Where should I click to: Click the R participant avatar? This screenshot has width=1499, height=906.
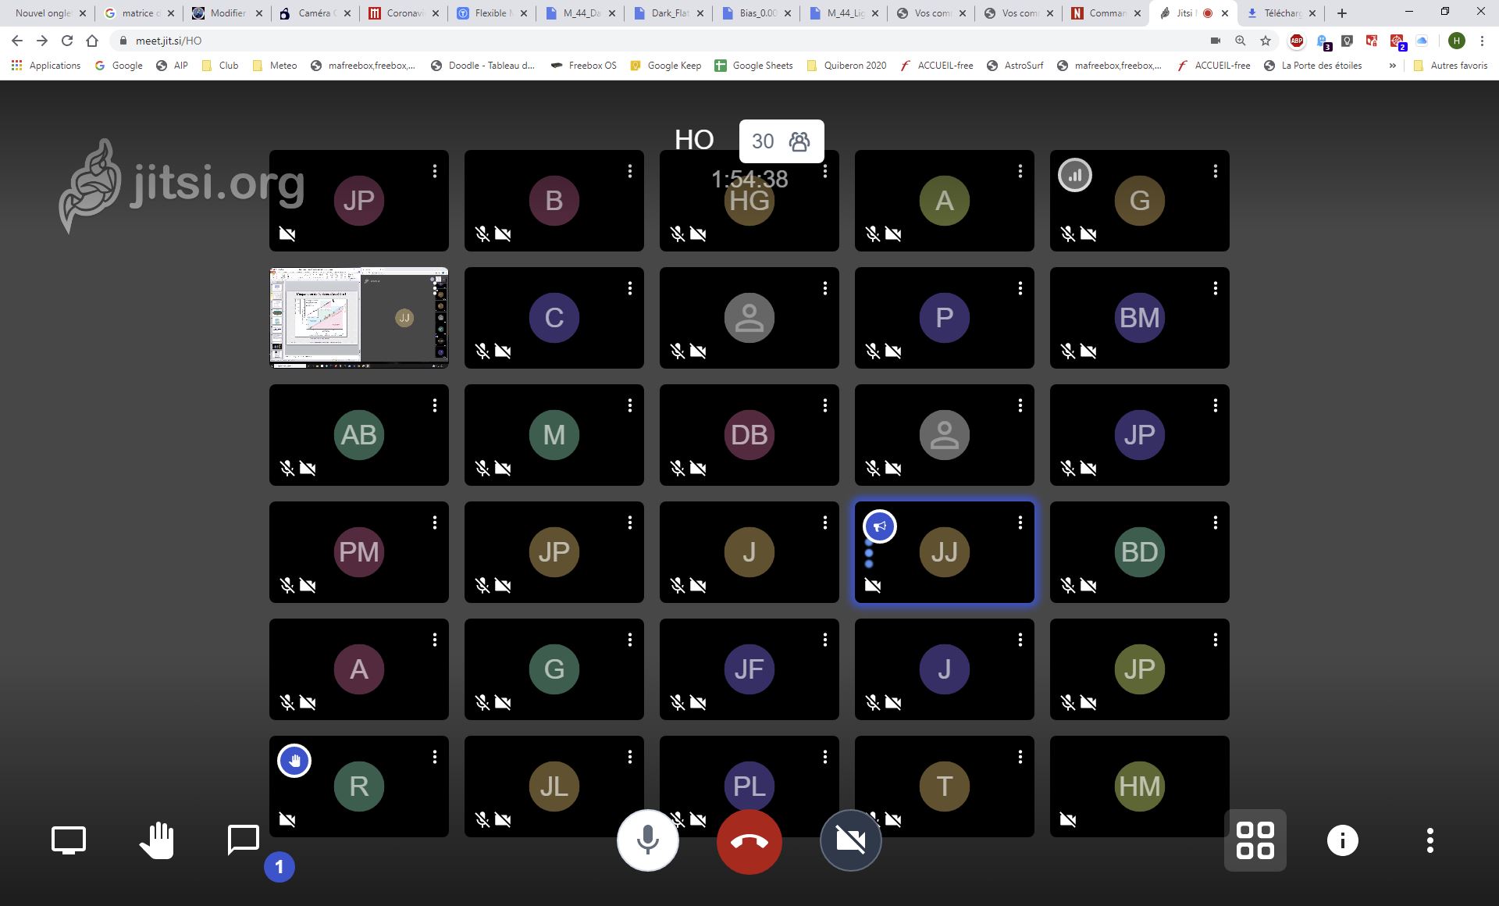click(x=359, y=787)
